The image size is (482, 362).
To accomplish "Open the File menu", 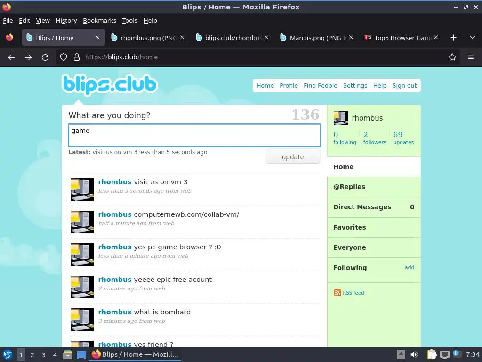I will [x=8, y=21].
